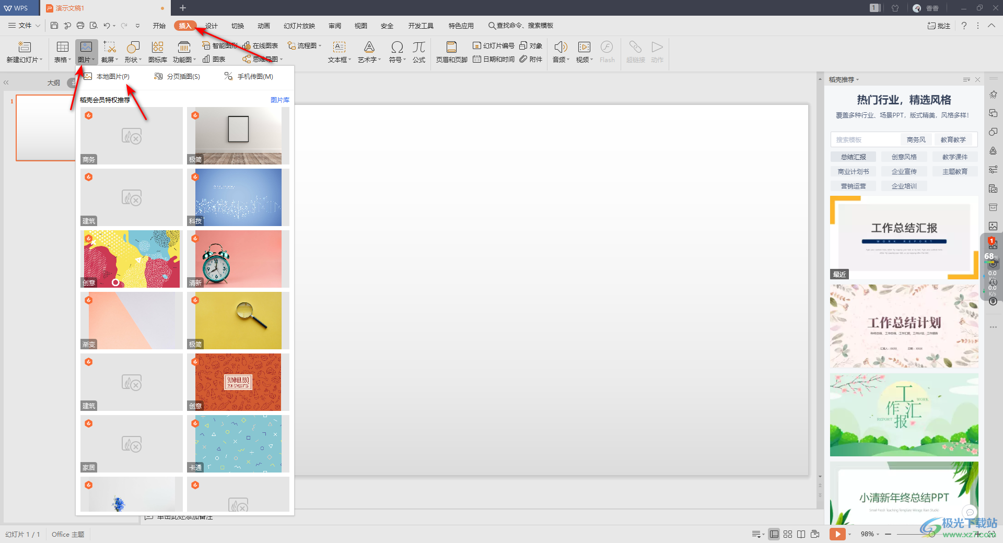Expand the Flowchart (流程图) dropdown
The width and height of the screenshot is (1003, 543).
pyautogui.click(x=320, y=45)
